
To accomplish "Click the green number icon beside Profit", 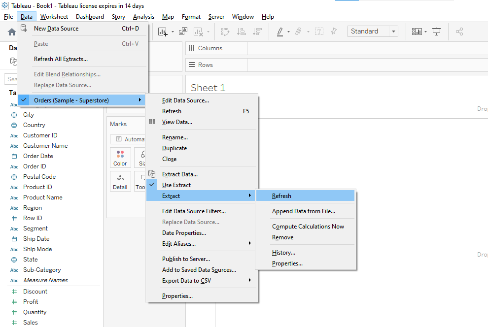I will point(14,302).
